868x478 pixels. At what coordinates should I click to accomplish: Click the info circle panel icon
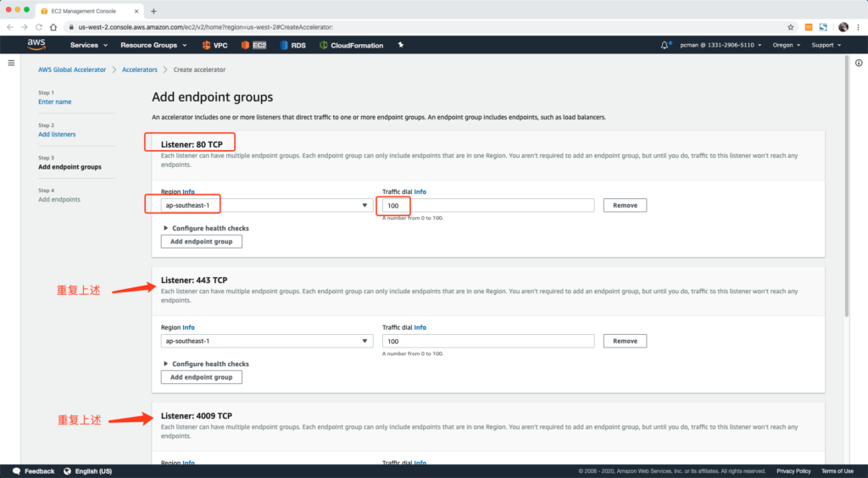[x=859, y=64]
